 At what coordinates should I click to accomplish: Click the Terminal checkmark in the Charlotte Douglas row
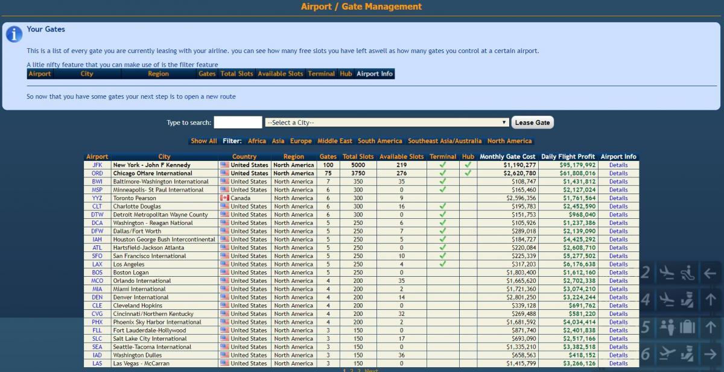pyautogui.click(x=443, y=206)
